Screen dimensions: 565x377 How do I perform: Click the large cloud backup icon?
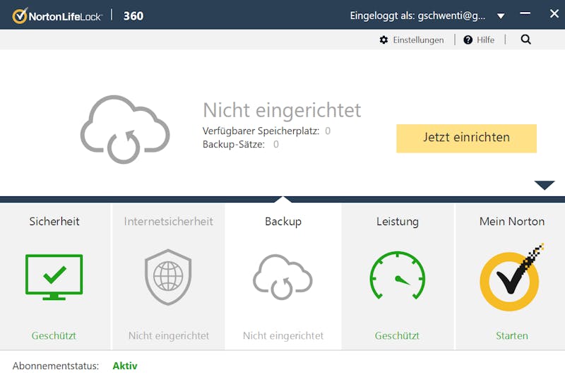pos(125,129)
